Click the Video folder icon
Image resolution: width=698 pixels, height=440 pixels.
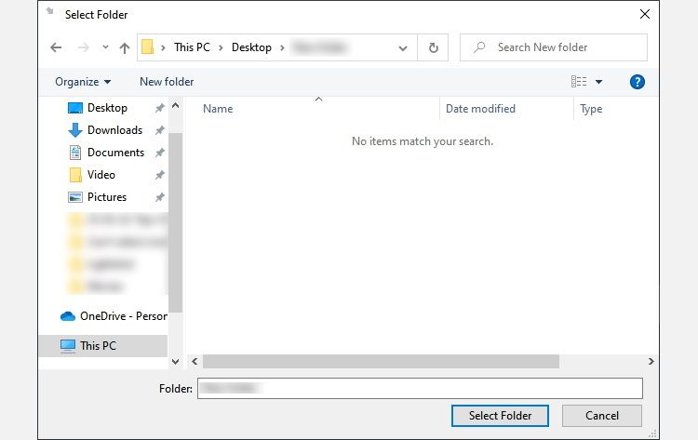pyautogui.click(x=75, y=175)
